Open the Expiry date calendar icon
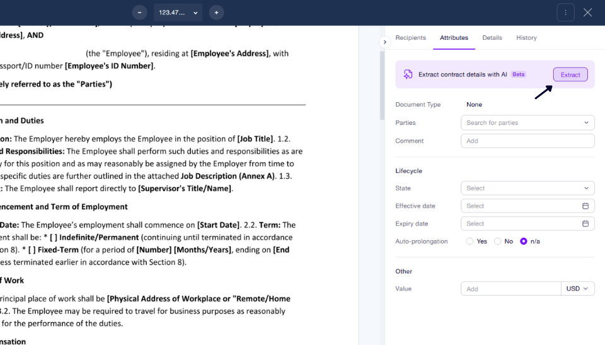This screenshot has width=605, height=345. coord(585,224)
